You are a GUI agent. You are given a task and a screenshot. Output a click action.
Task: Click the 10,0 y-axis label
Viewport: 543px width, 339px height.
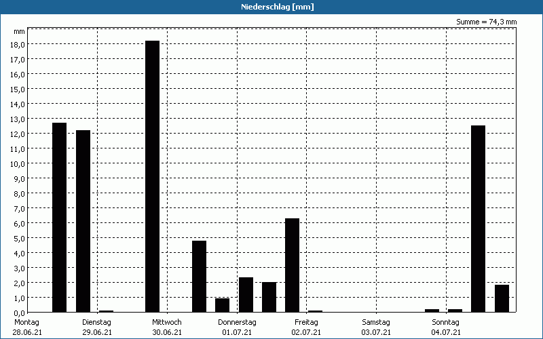18,164
